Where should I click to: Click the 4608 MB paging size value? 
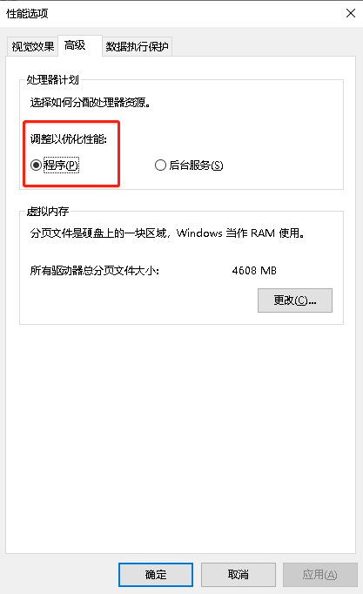point(254,271)
